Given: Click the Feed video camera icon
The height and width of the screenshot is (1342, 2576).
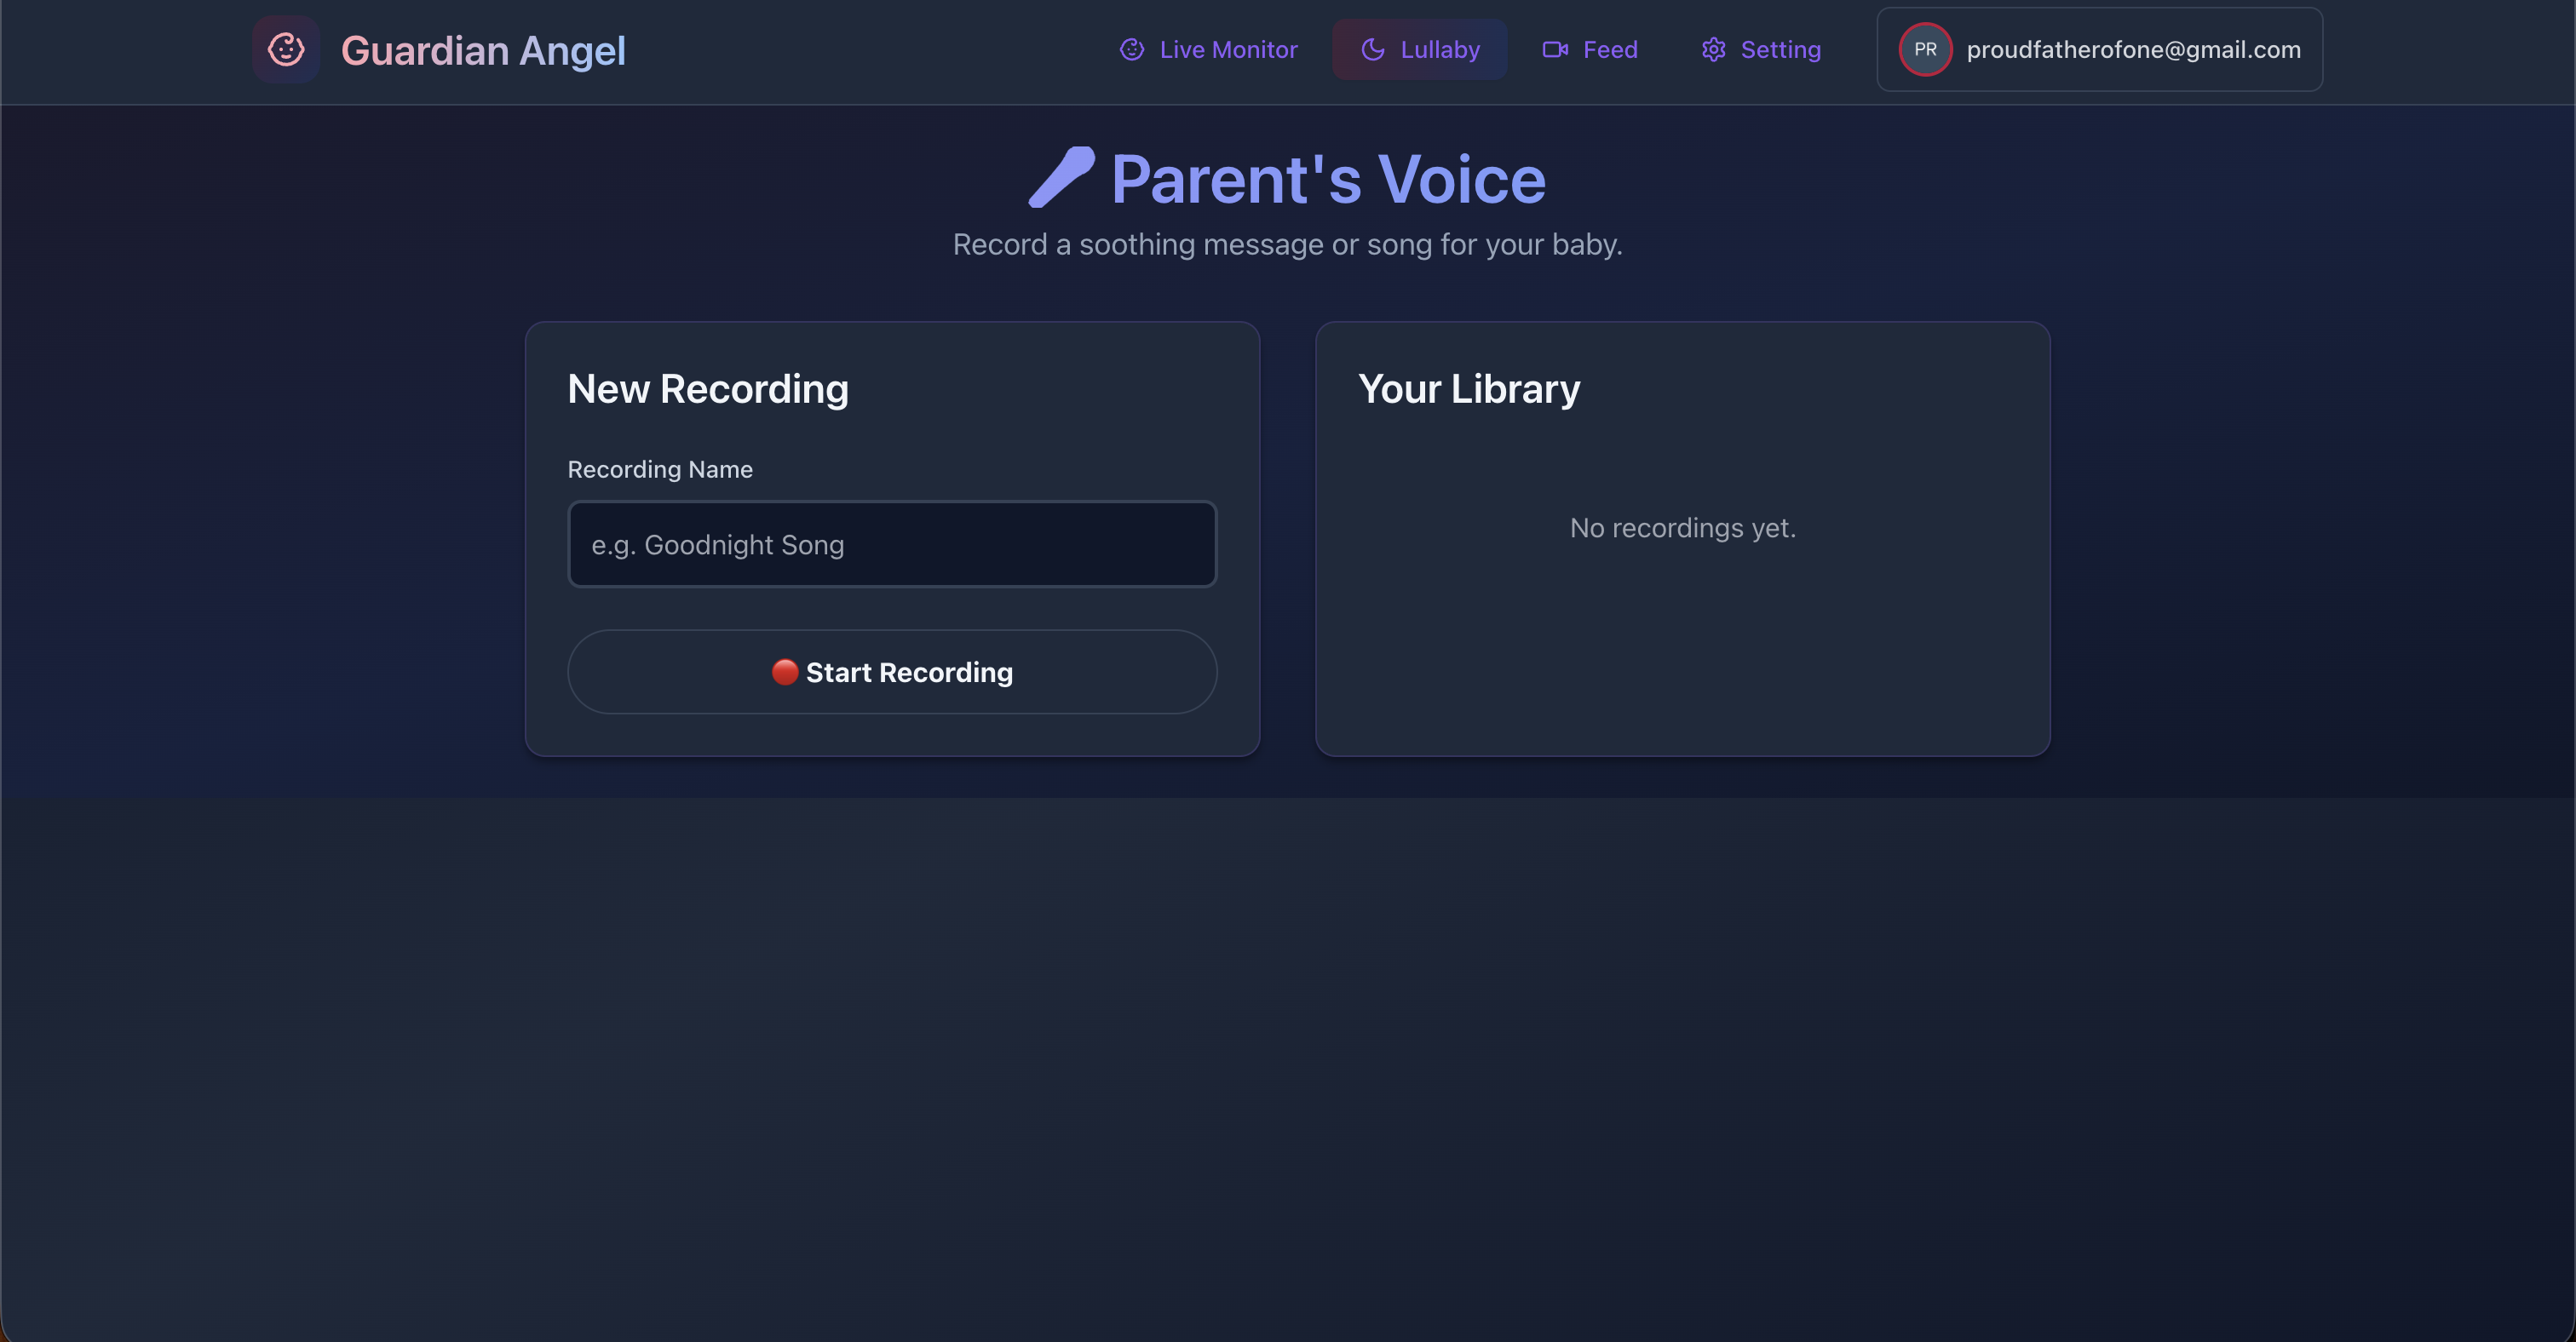Looking at the screenshot, I should 1555,49.
